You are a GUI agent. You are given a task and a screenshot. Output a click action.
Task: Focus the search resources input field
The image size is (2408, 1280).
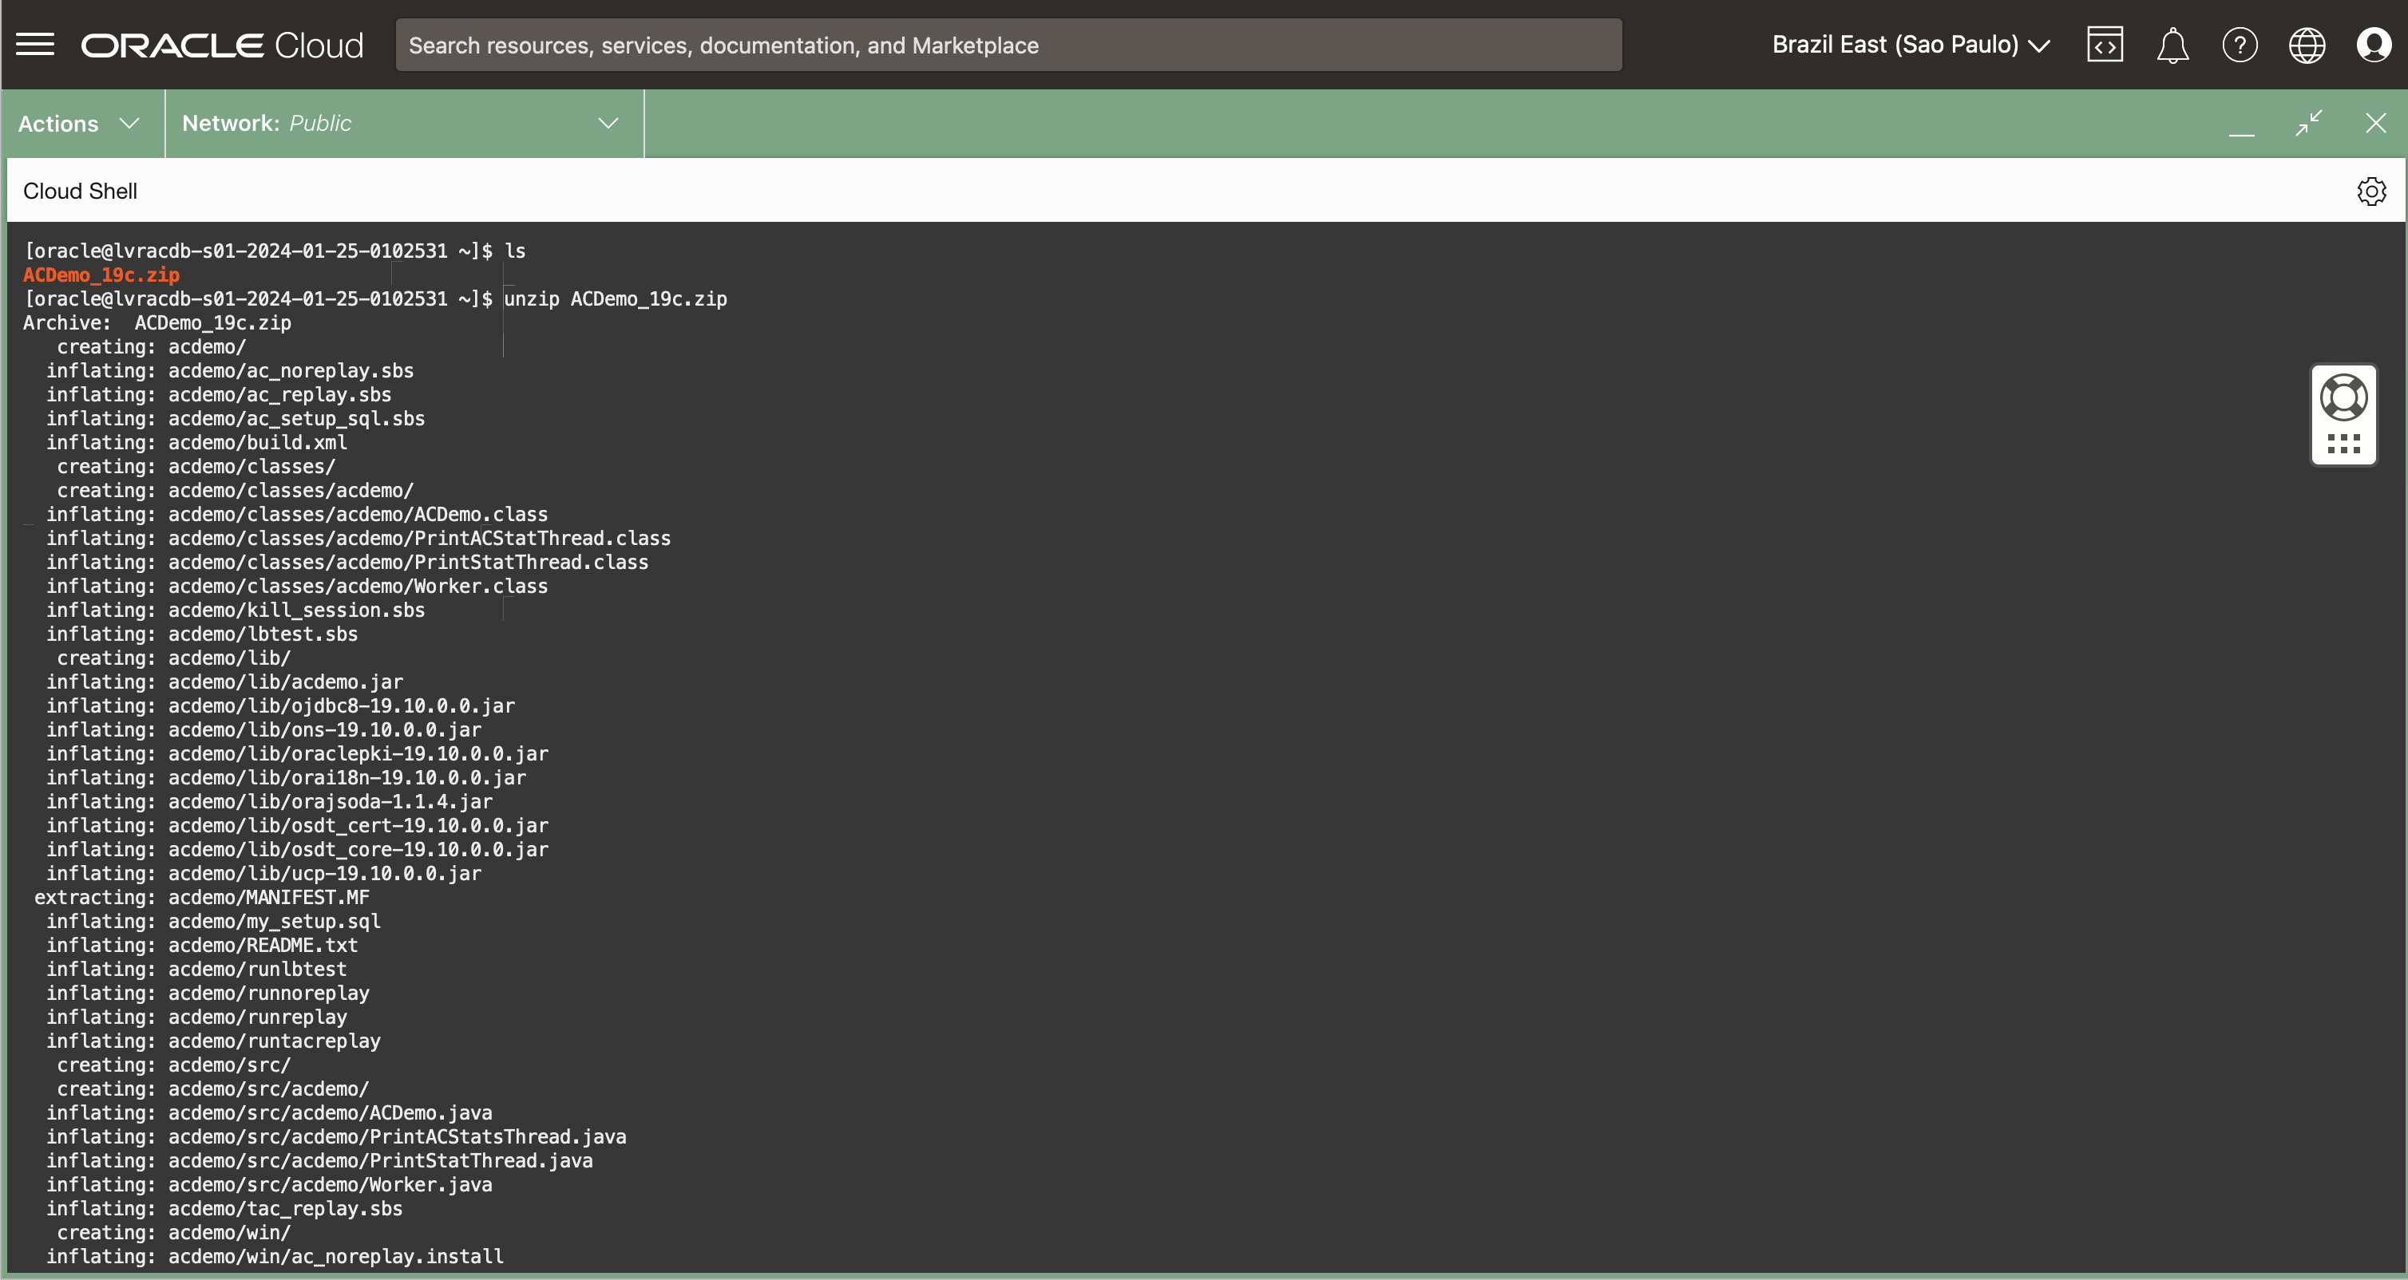click(x=1008, y=45)
